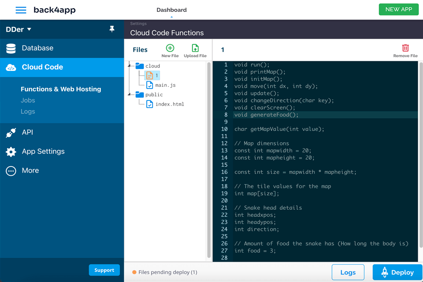
Task: Select the Dashboard tab
Action: point(171,10)
